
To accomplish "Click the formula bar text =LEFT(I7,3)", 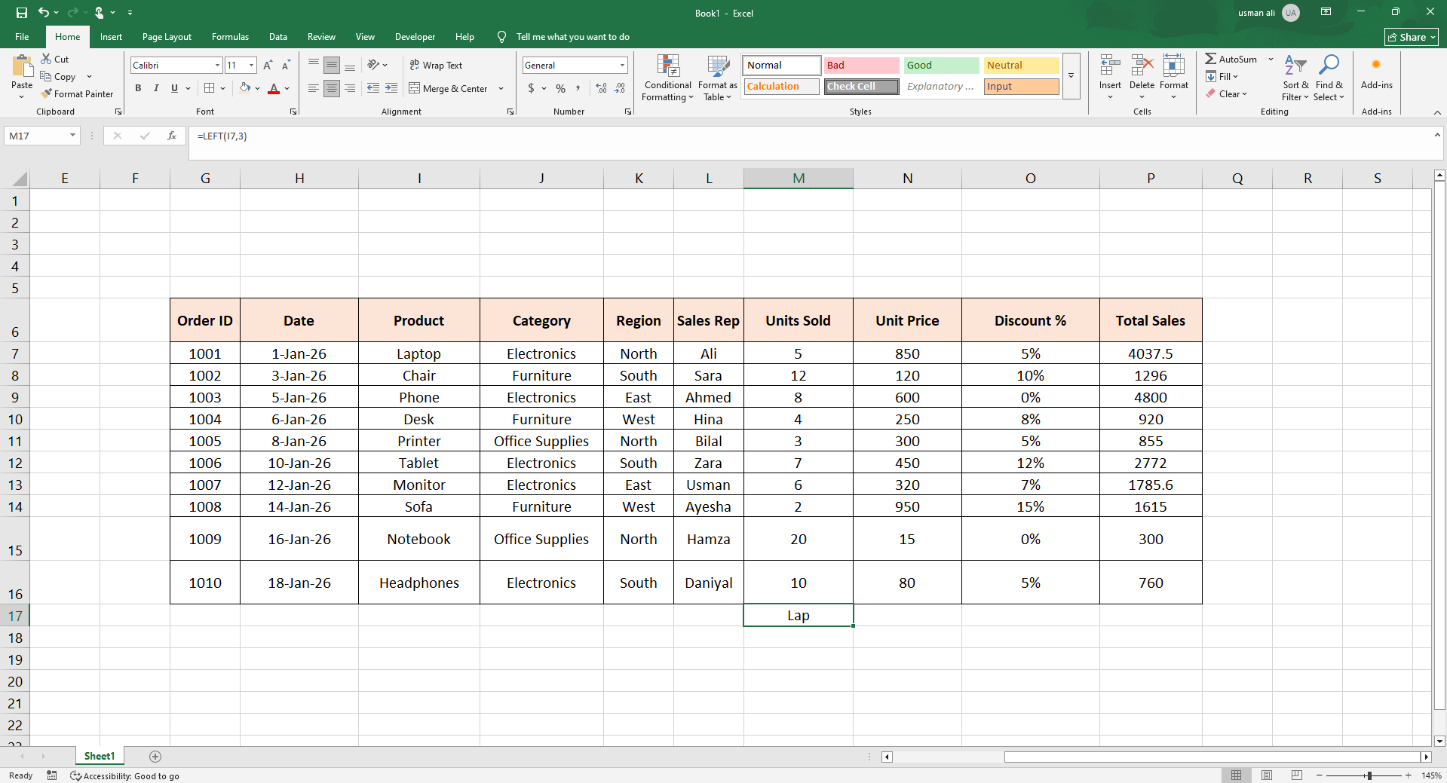I will (x=222, y=136).
